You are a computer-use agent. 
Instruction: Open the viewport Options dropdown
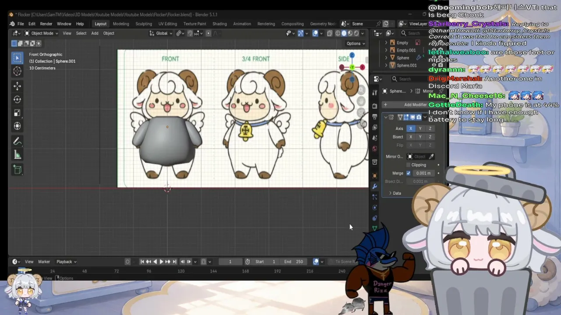tap(355, 43)
